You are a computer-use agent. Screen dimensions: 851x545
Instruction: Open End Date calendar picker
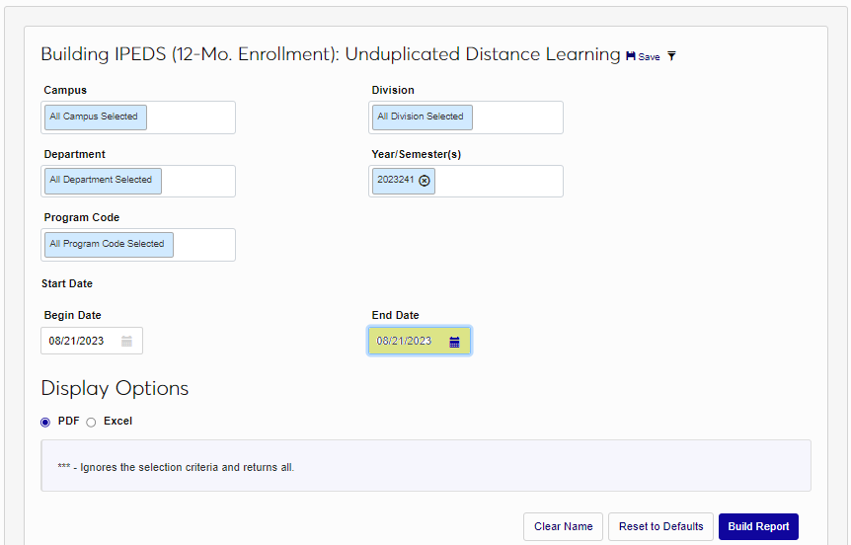(455, 342)
